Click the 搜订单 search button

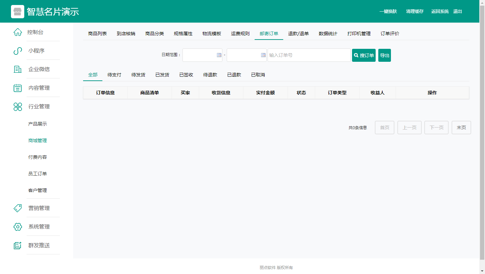(x=364, y=55)
